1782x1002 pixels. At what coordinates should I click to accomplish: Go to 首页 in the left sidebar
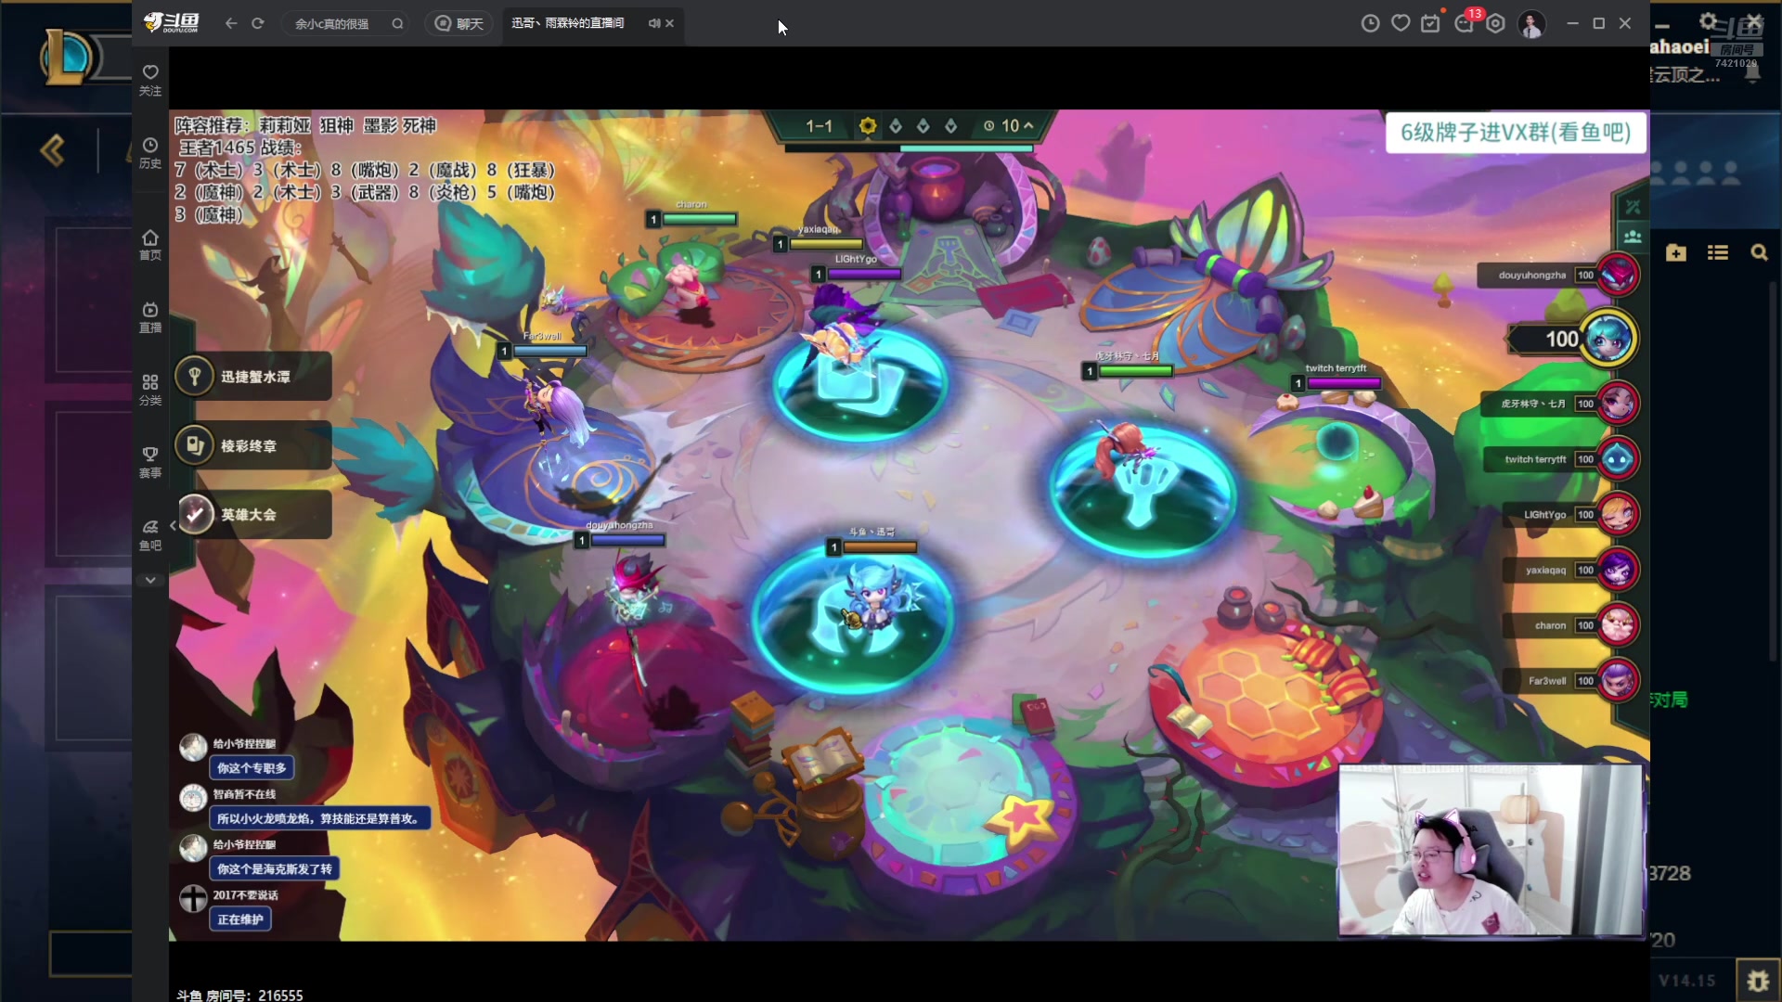pos(150,245)
